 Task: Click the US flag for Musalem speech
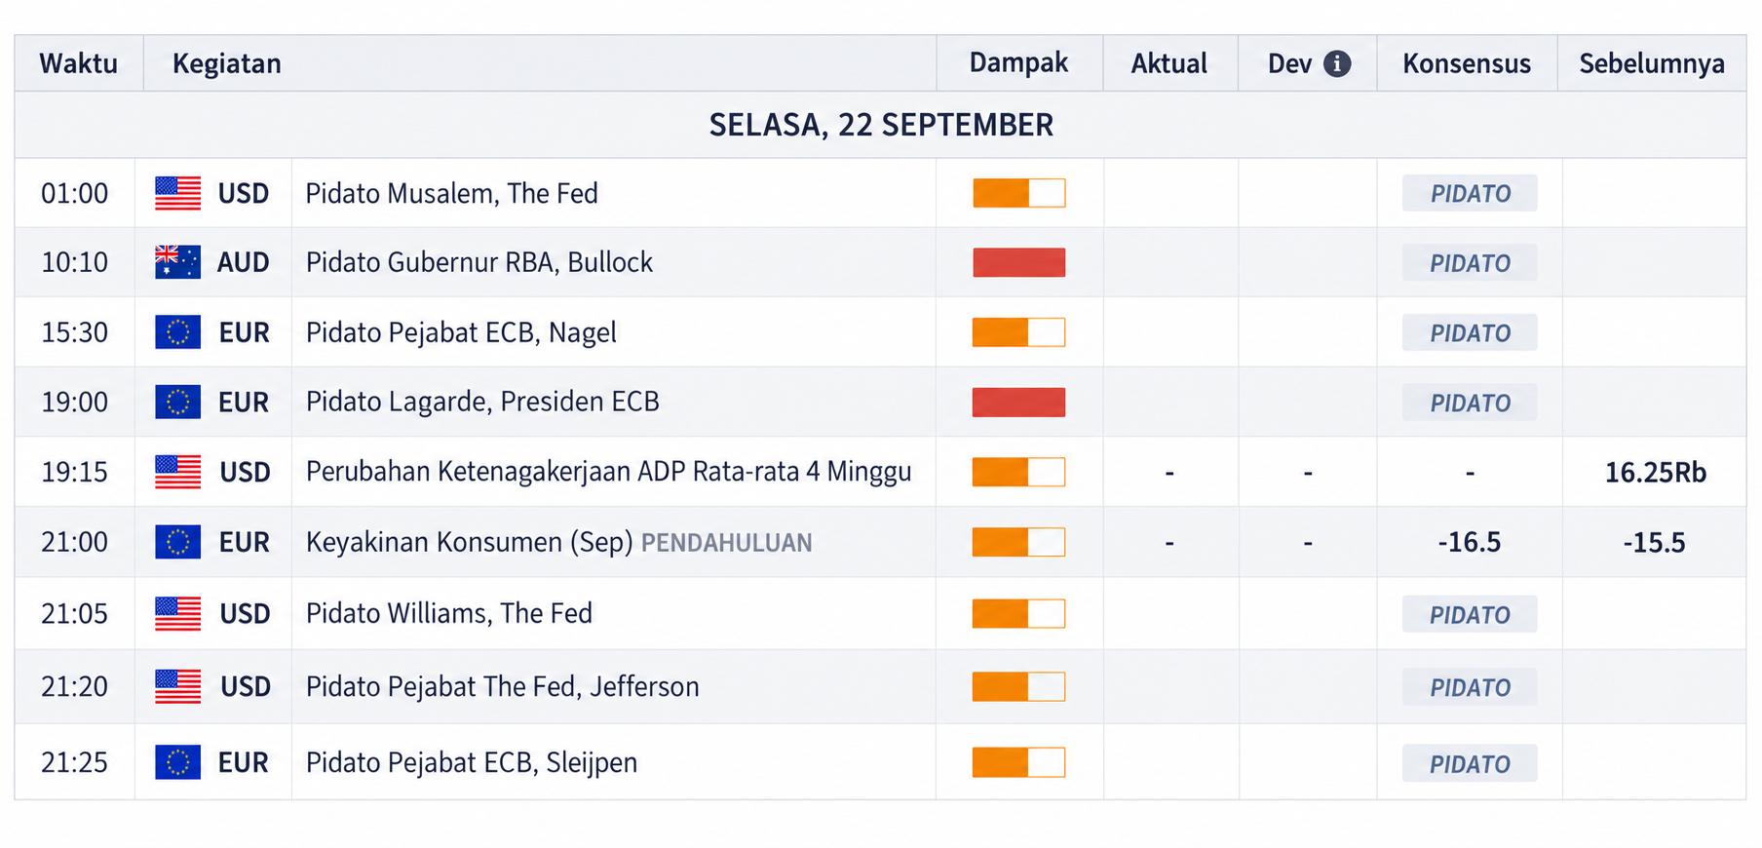click(177, 193)
